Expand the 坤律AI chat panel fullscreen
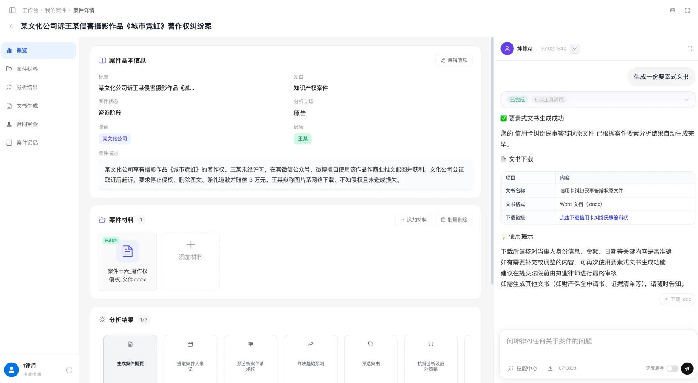698x383 pixels. (x=690, y=49)
